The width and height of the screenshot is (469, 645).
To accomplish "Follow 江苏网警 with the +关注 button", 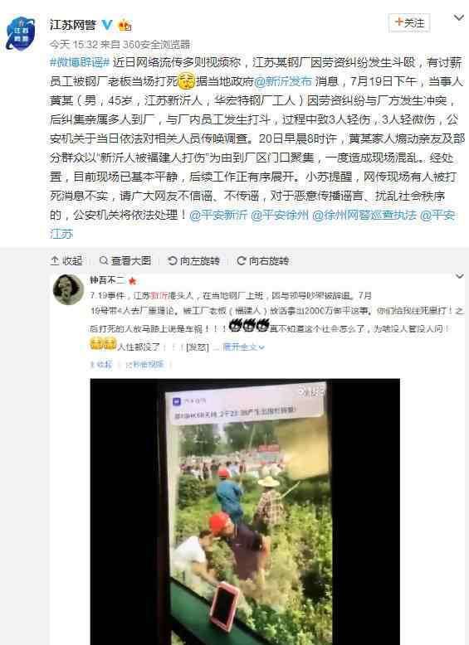I will coord(409,22).
